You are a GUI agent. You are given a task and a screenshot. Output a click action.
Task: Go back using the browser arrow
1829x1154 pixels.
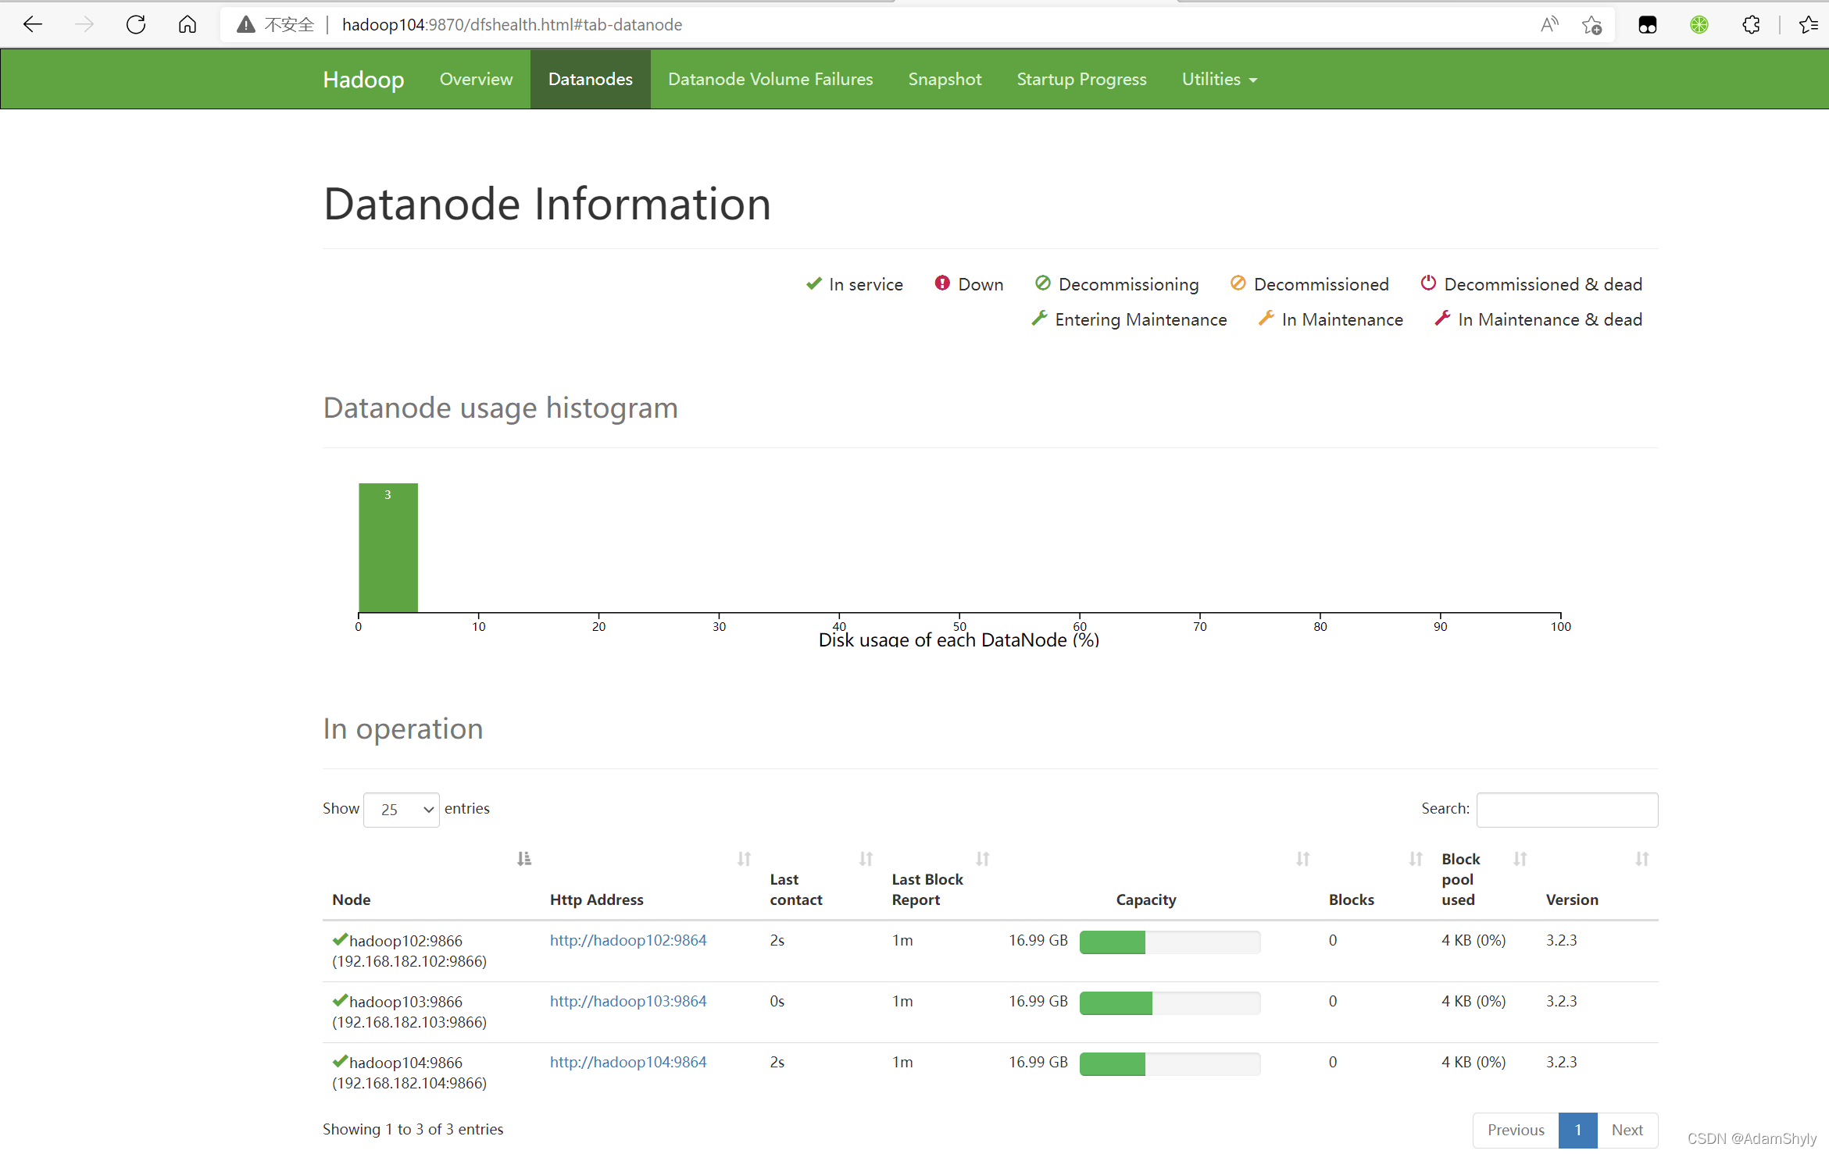(x=33, y=24)
